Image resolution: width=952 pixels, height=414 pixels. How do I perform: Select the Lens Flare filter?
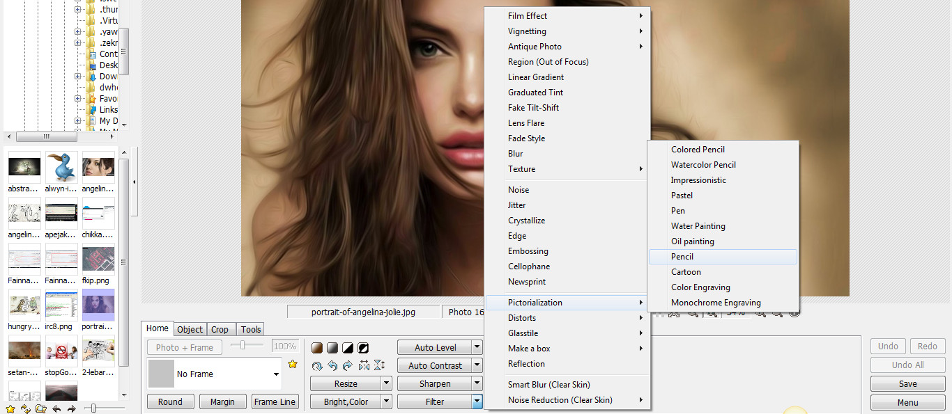click(x=567, y=123)
